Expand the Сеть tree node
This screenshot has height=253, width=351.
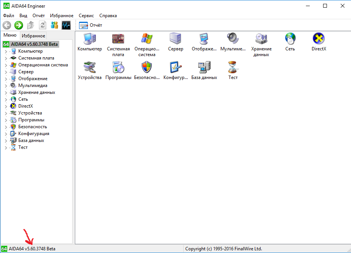pyautogui.click(x=6, y=99)
